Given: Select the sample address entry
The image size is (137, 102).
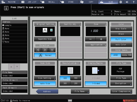Looking at the screenshot, I should tap(14, 25).
